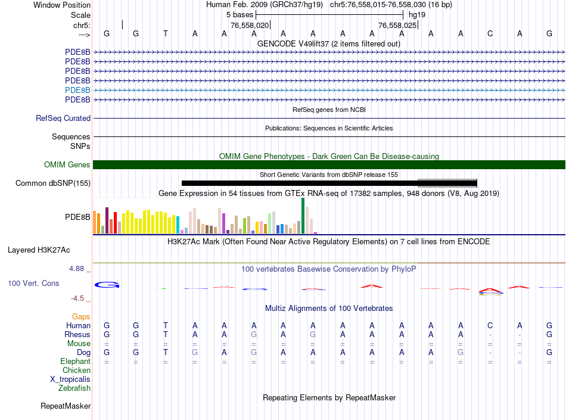Select the Rhesus alignment row label
The height and width of the screenshot is (420, 566).
(x=77, y=334)
